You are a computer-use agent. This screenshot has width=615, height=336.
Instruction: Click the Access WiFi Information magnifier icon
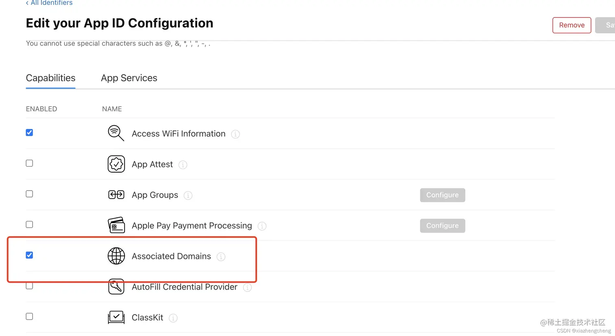pos(116,133)
